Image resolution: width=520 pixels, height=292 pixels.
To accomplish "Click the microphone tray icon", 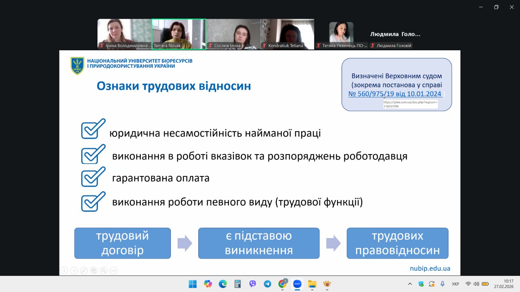I will click(x=442, y=284).
